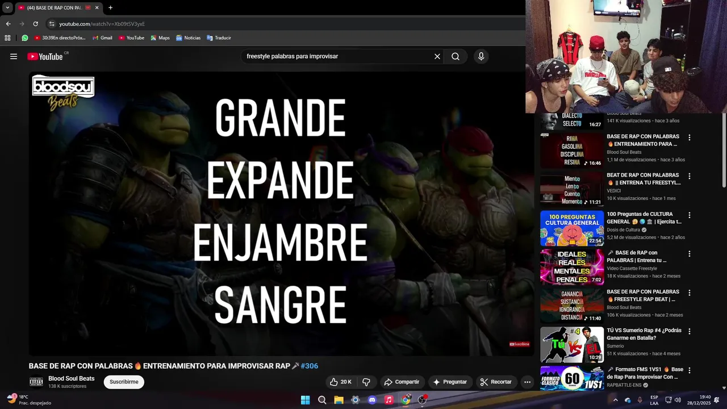Click Suscribirse watermark on the video
This screenshot has width=727, height=409.
pos(520,344)
